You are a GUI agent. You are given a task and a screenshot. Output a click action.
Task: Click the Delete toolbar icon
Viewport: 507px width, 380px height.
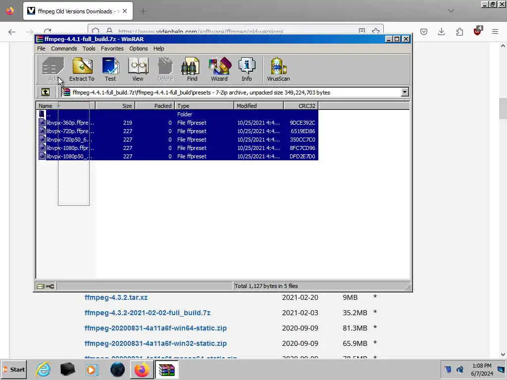pyautogui.click(x=165, y=69)
